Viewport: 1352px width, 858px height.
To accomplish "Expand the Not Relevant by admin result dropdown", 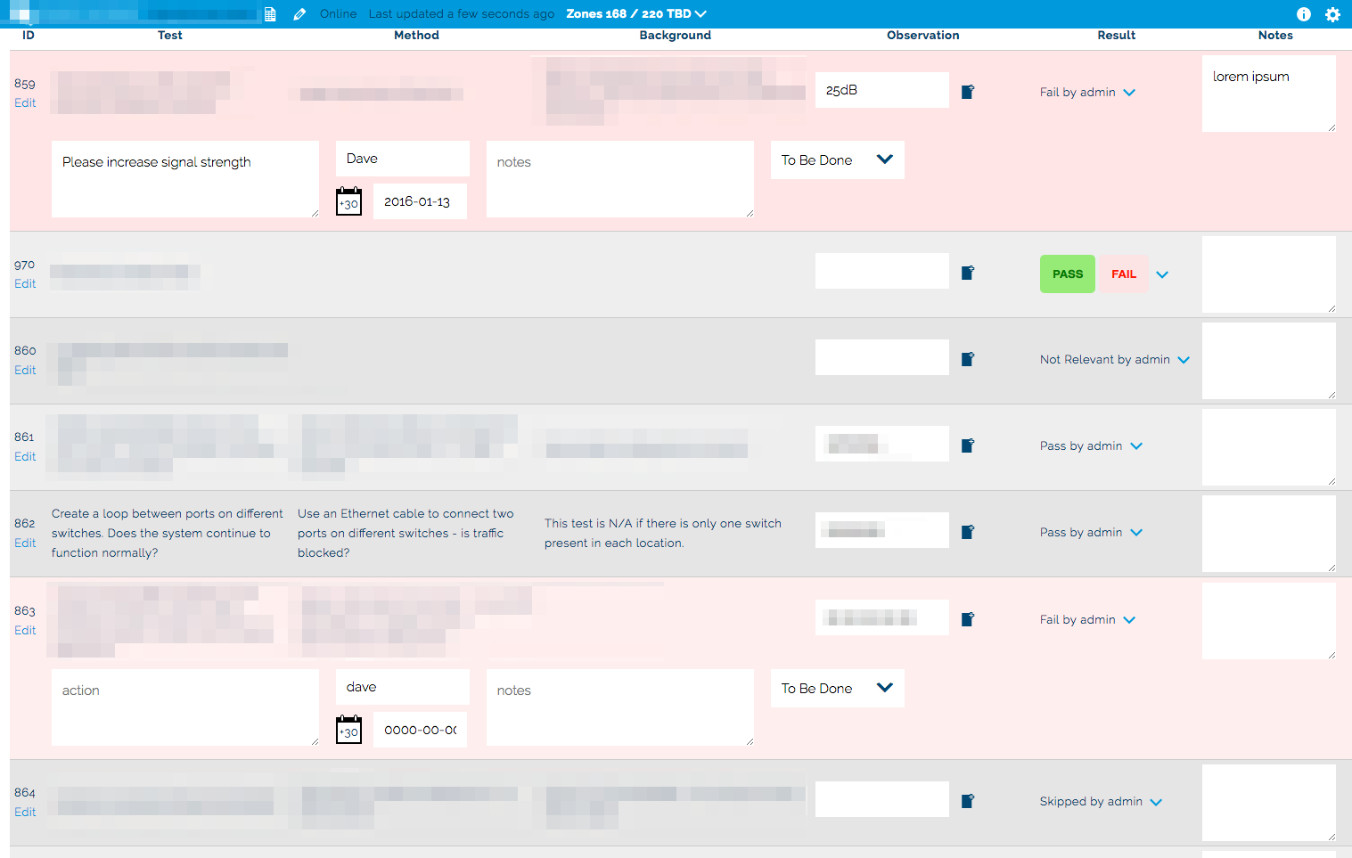I will click(1183, 360).
